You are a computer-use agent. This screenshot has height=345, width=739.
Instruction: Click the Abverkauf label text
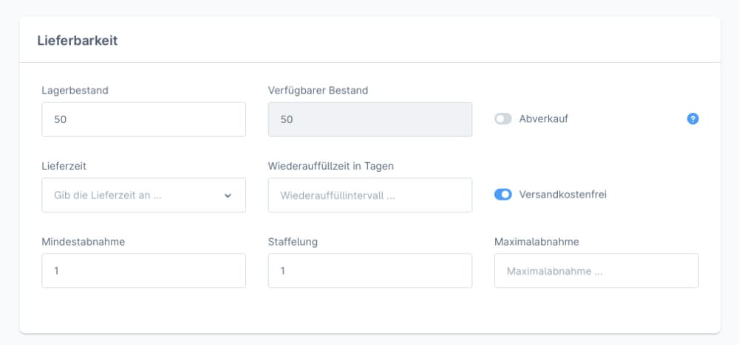(x=543, y=119)
